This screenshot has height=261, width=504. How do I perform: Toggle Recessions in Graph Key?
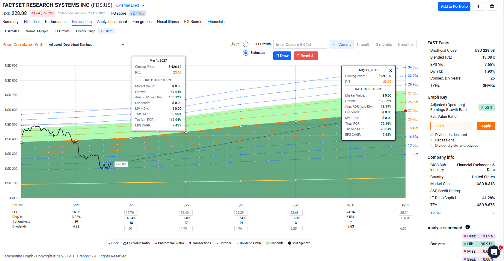[442, 140]
